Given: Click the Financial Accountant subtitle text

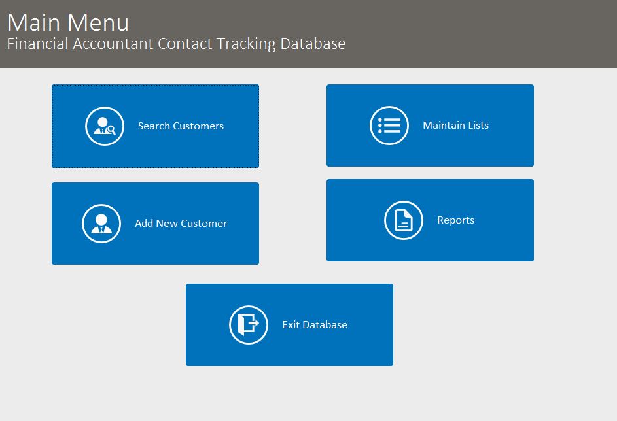Looking at the screenshot, I should 175,44.
